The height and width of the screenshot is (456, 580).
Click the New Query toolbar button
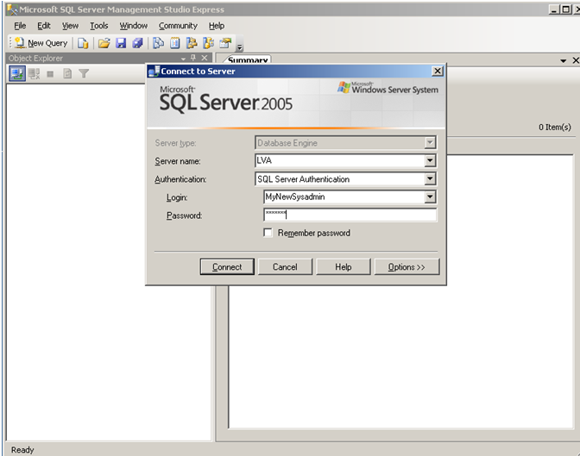(x=41, y=43)
